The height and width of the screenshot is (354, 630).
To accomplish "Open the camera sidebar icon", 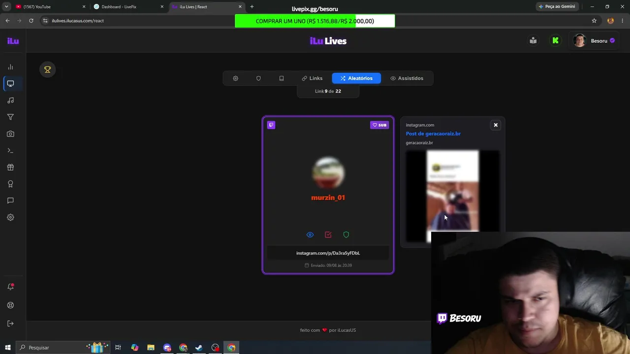I will (x=10, y=134).
